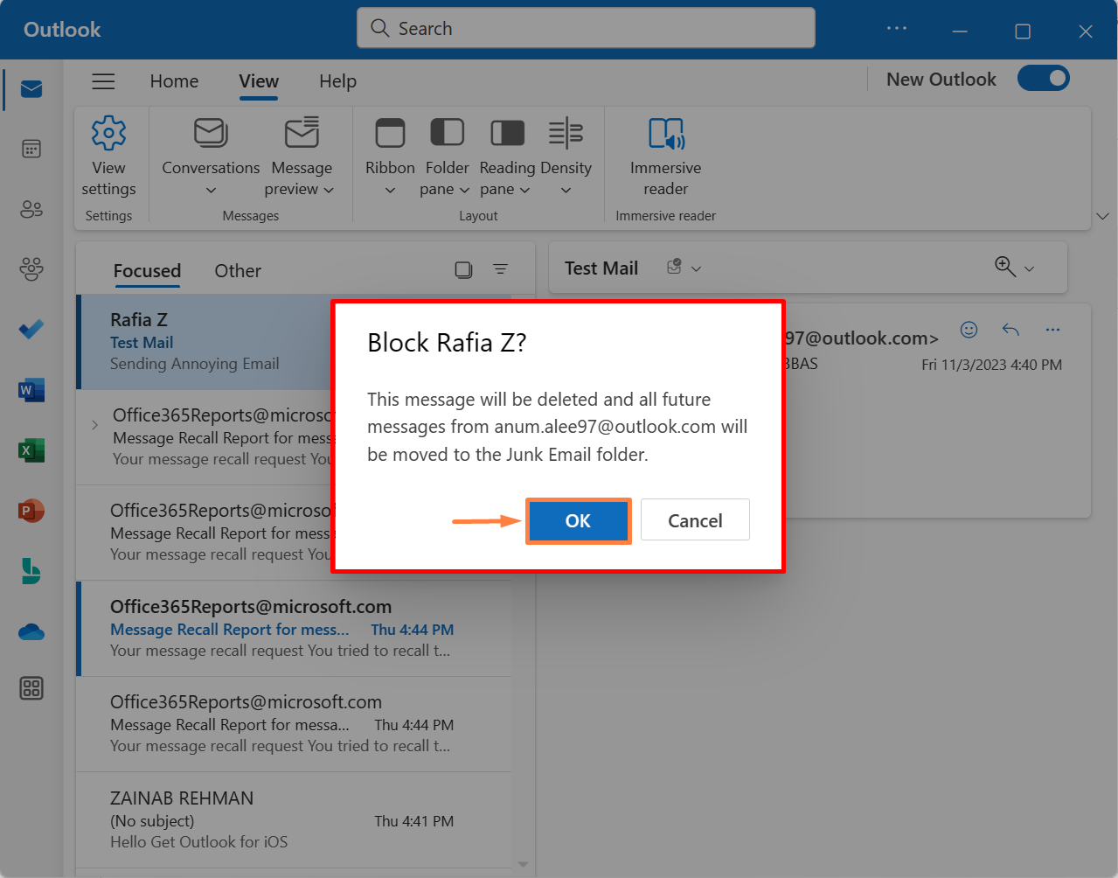
Task: Expand Conversations dropdown chevron
Action: tap(211, 191)
